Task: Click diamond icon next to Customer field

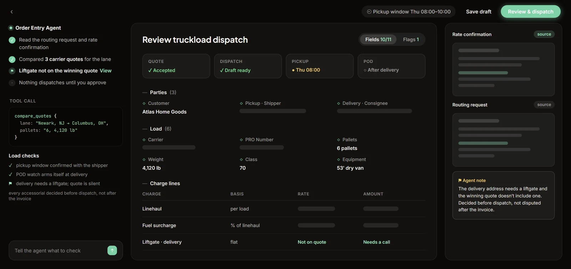Action: [144, 103]
